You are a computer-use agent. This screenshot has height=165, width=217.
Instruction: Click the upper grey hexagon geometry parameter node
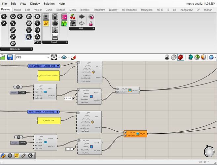click(18, 87)
